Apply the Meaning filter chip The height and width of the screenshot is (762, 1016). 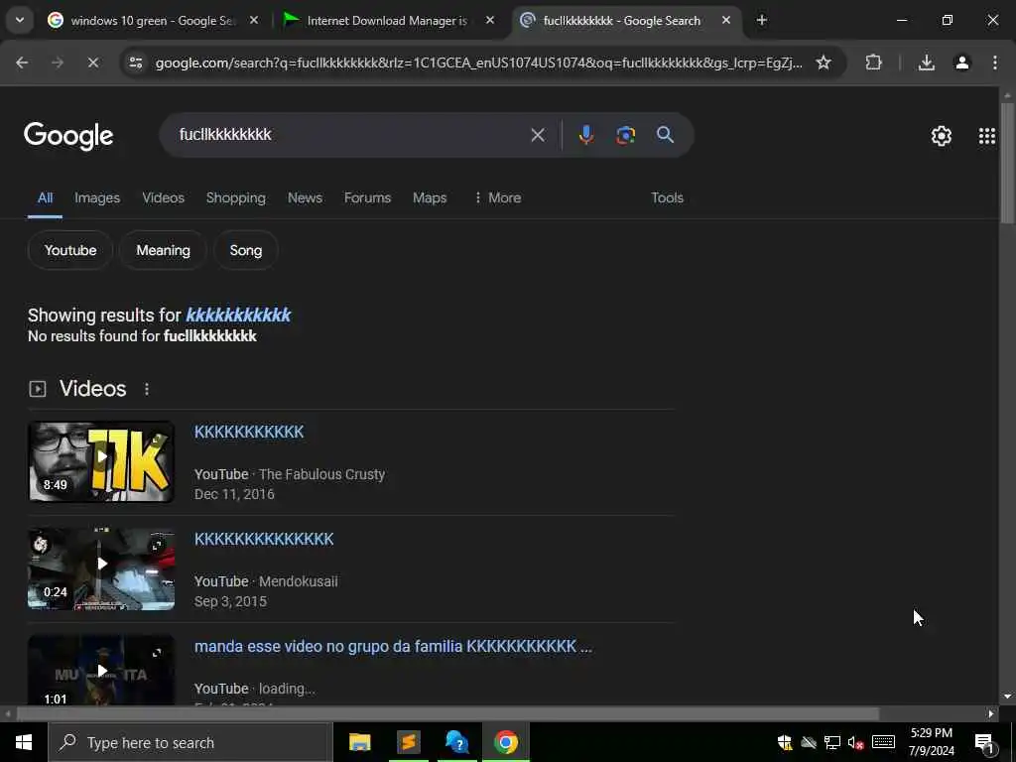coord(164,250)
